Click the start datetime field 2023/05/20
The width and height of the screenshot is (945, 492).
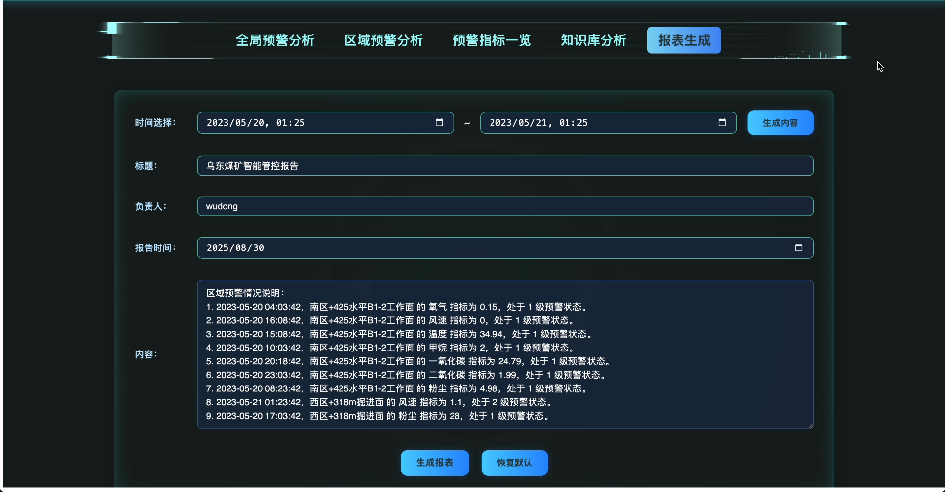(316, 123)
